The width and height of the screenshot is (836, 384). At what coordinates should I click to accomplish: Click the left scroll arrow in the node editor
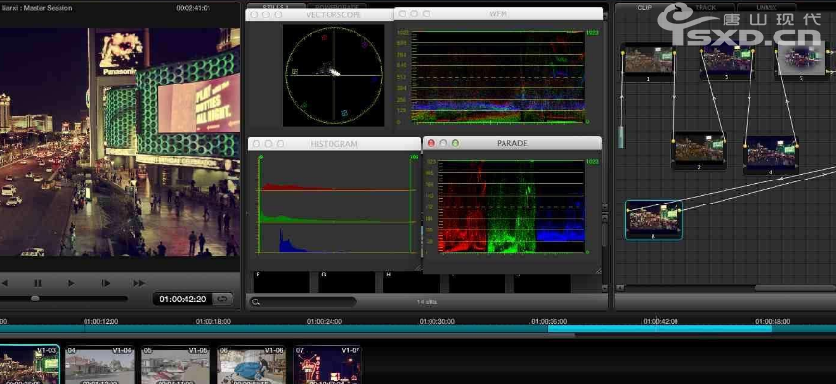[620, 288]
